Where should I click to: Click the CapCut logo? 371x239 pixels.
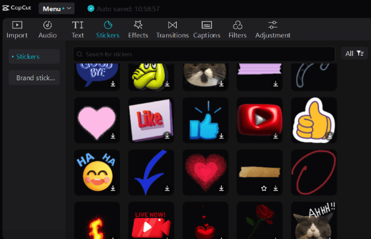16,8
